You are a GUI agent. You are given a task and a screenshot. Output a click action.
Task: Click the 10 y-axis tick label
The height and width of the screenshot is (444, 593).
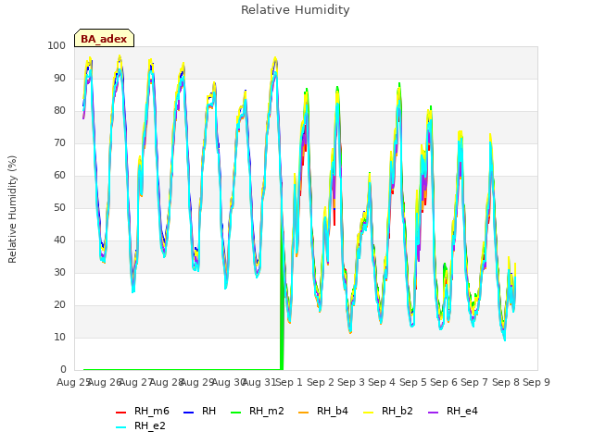59,337
